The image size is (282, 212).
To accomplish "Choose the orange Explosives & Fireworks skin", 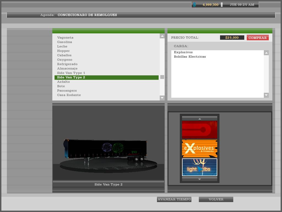I will click(x=200, y=149).
